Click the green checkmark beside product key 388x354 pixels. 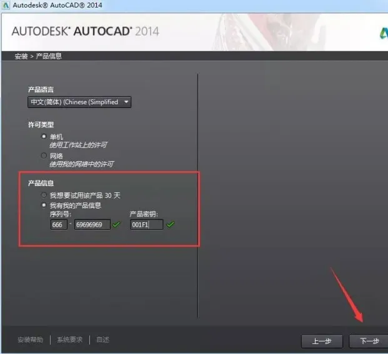(x=171, y=224)
